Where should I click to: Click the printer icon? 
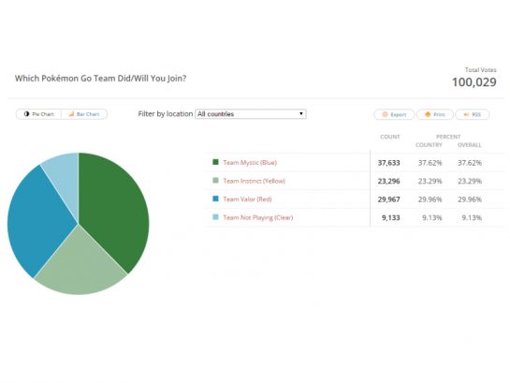(428, 114)
